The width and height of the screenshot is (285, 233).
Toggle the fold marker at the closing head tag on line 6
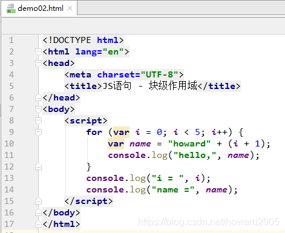pyautogui.click(x=38, y=97)
